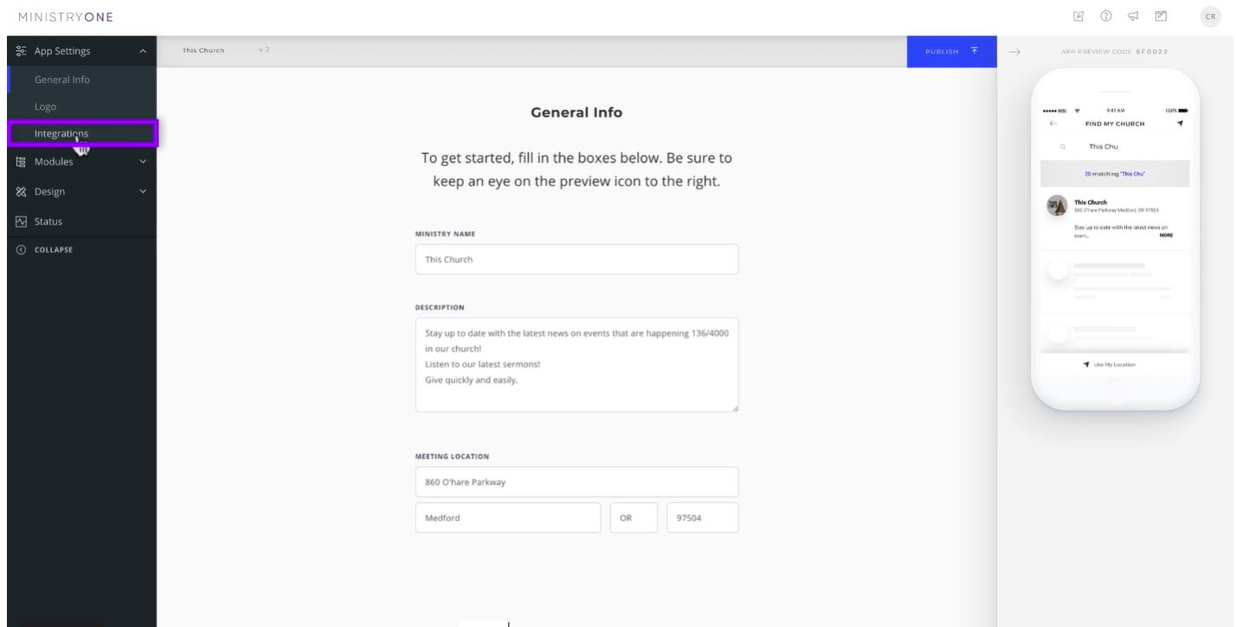Click '20 matching This Chu' result banner
This screenshot has width=1236, height=627.
1115,174
